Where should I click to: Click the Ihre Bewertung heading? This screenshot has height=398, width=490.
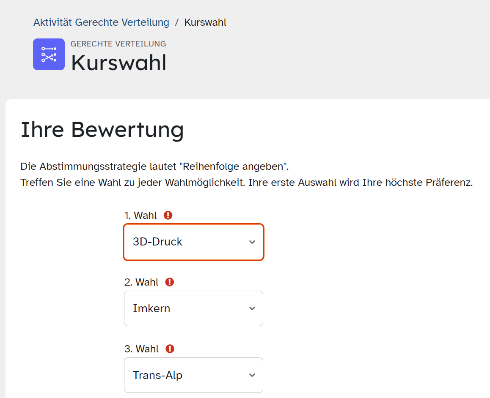102,129
